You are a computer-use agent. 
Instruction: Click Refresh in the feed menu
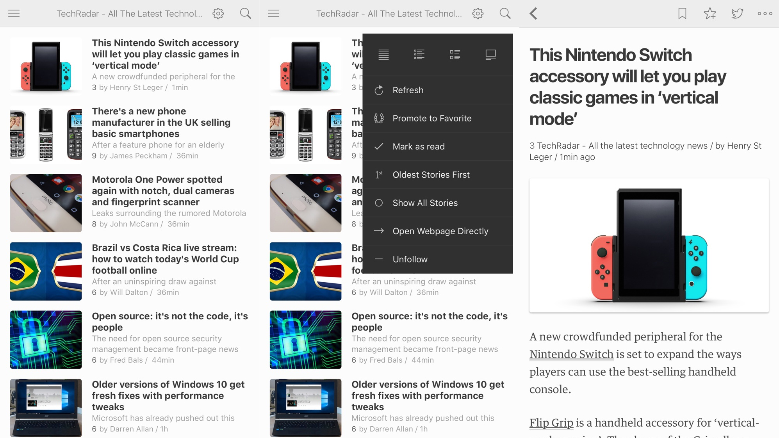pyautogui.click(x=438, y=90)
